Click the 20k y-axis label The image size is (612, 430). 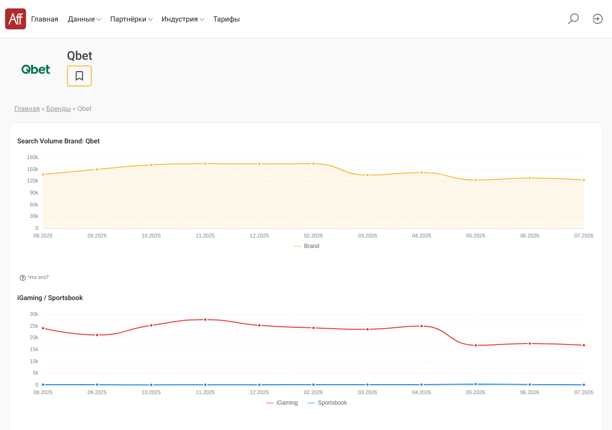(x=34, y=338)
